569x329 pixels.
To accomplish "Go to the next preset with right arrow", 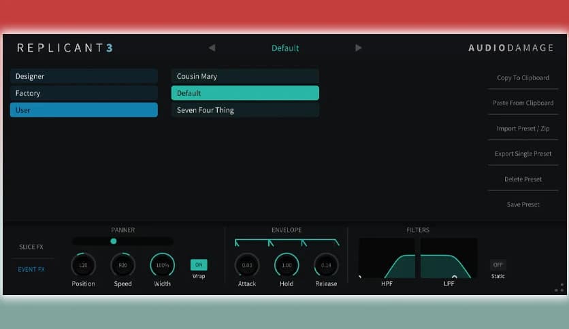I will tap(358, 48).
